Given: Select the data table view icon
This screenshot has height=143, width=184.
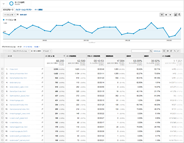Looking at the screenshot, I should 164,51.
